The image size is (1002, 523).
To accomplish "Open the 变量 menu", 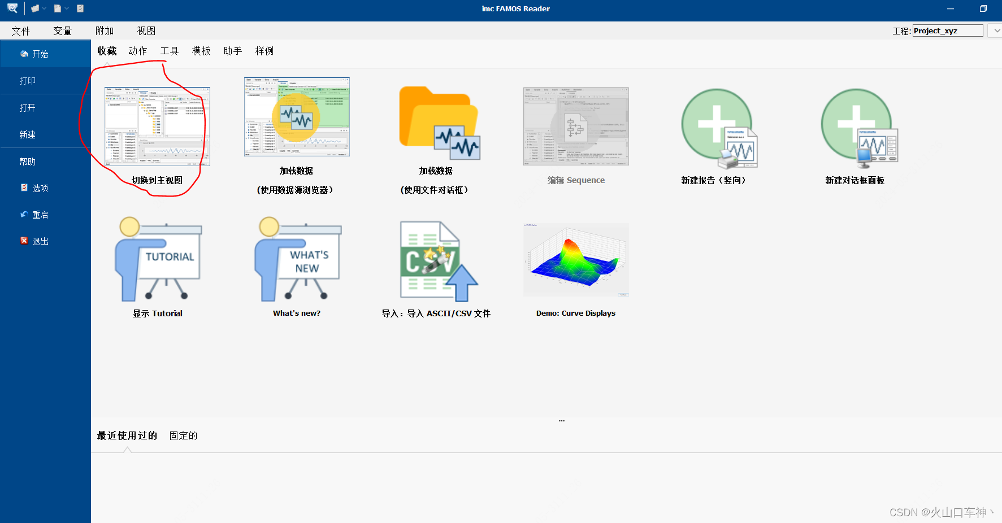I will point(63,31).
